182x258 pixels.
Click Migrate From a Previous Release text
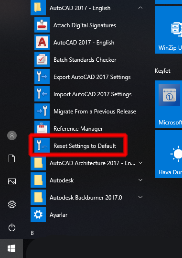tap(95, 112)
